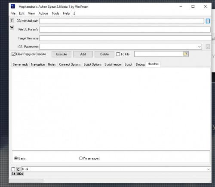
Task: Click the 64 button at the bottom
Action: [x=13, y=174]
